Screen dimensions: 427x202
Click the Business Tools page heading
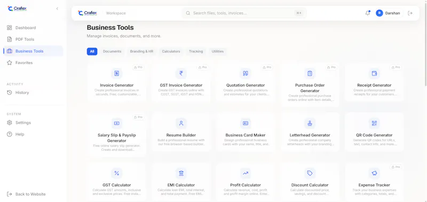pyautogui.click(x=110, y=28)
